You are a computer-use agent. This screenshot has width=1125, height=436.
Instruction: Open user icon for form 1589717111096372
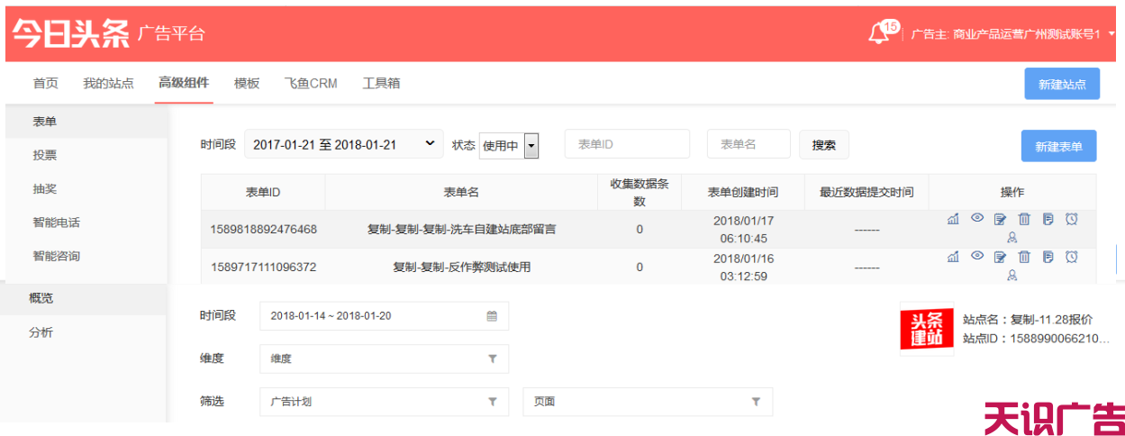(x=1012, y=276)
